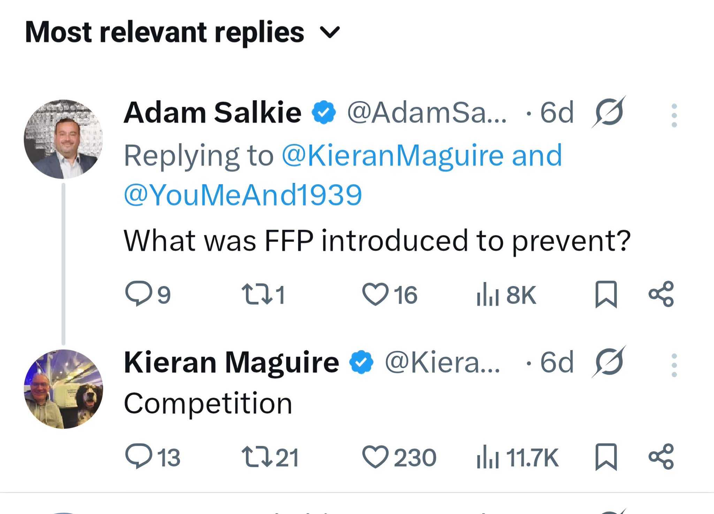Open more options for Adam Salkie's tweet
This screenshot has height=514, width=714.
[x=674, y=115]
